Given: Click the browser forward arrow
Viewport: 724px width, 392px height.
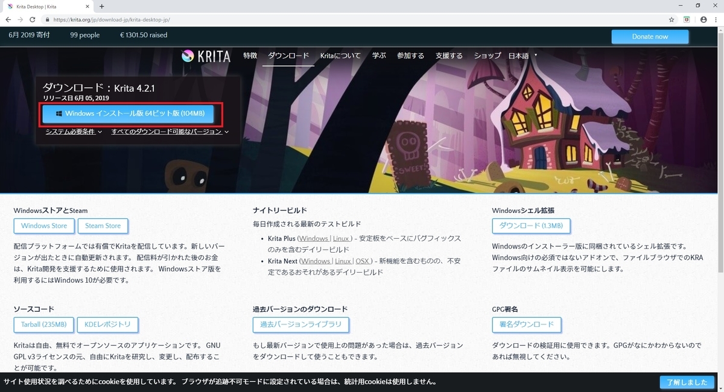Looking at the screenshot, I should click(x=20, y=19).
